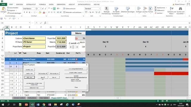Click day off button in dialog
The width and height of the screenshot is (191, 107).
pyautogui.click(x=43, y=77)
